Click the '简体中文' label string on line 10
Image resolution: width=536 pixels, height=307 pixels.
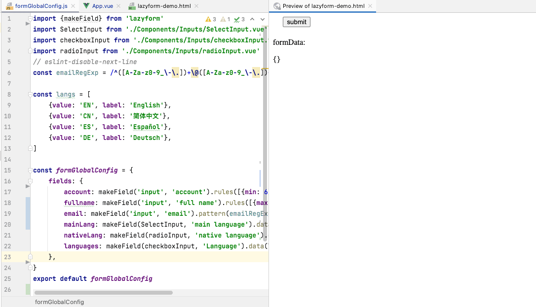(x=146, y=116)
